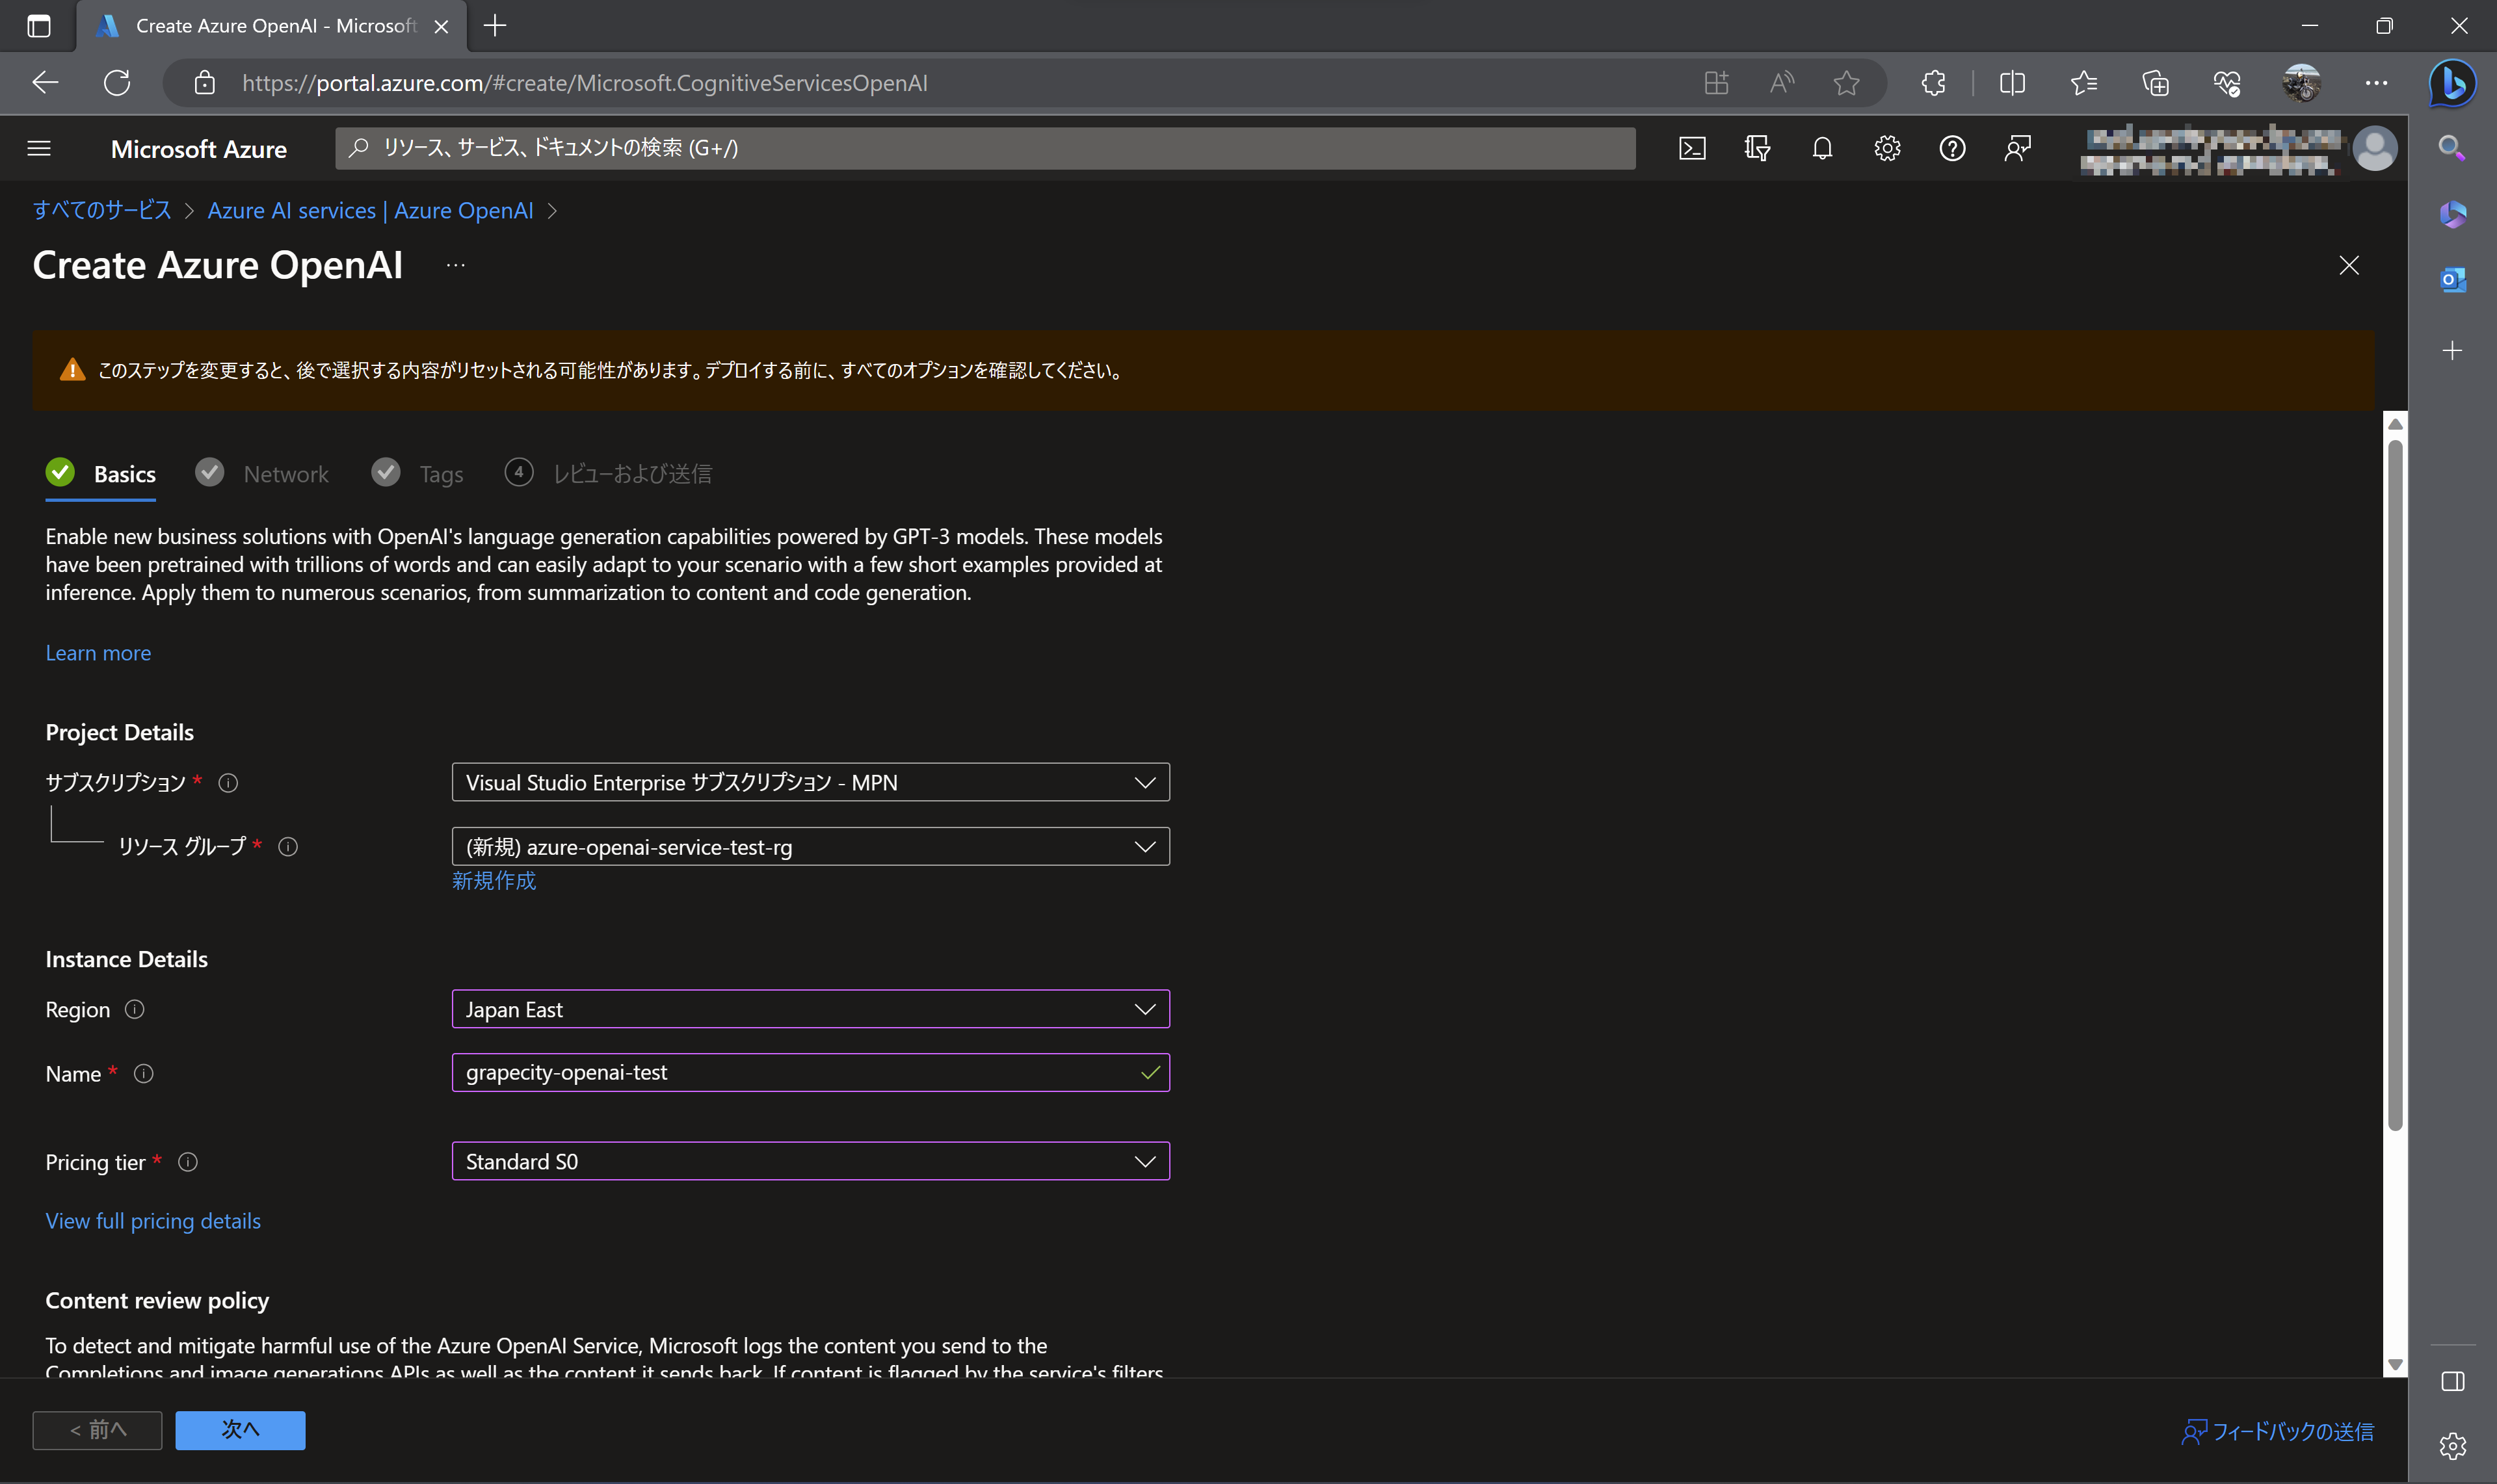Switch to the Network tab
The height and width of the screenshot is (1484, 2497).
click(262, 474)
